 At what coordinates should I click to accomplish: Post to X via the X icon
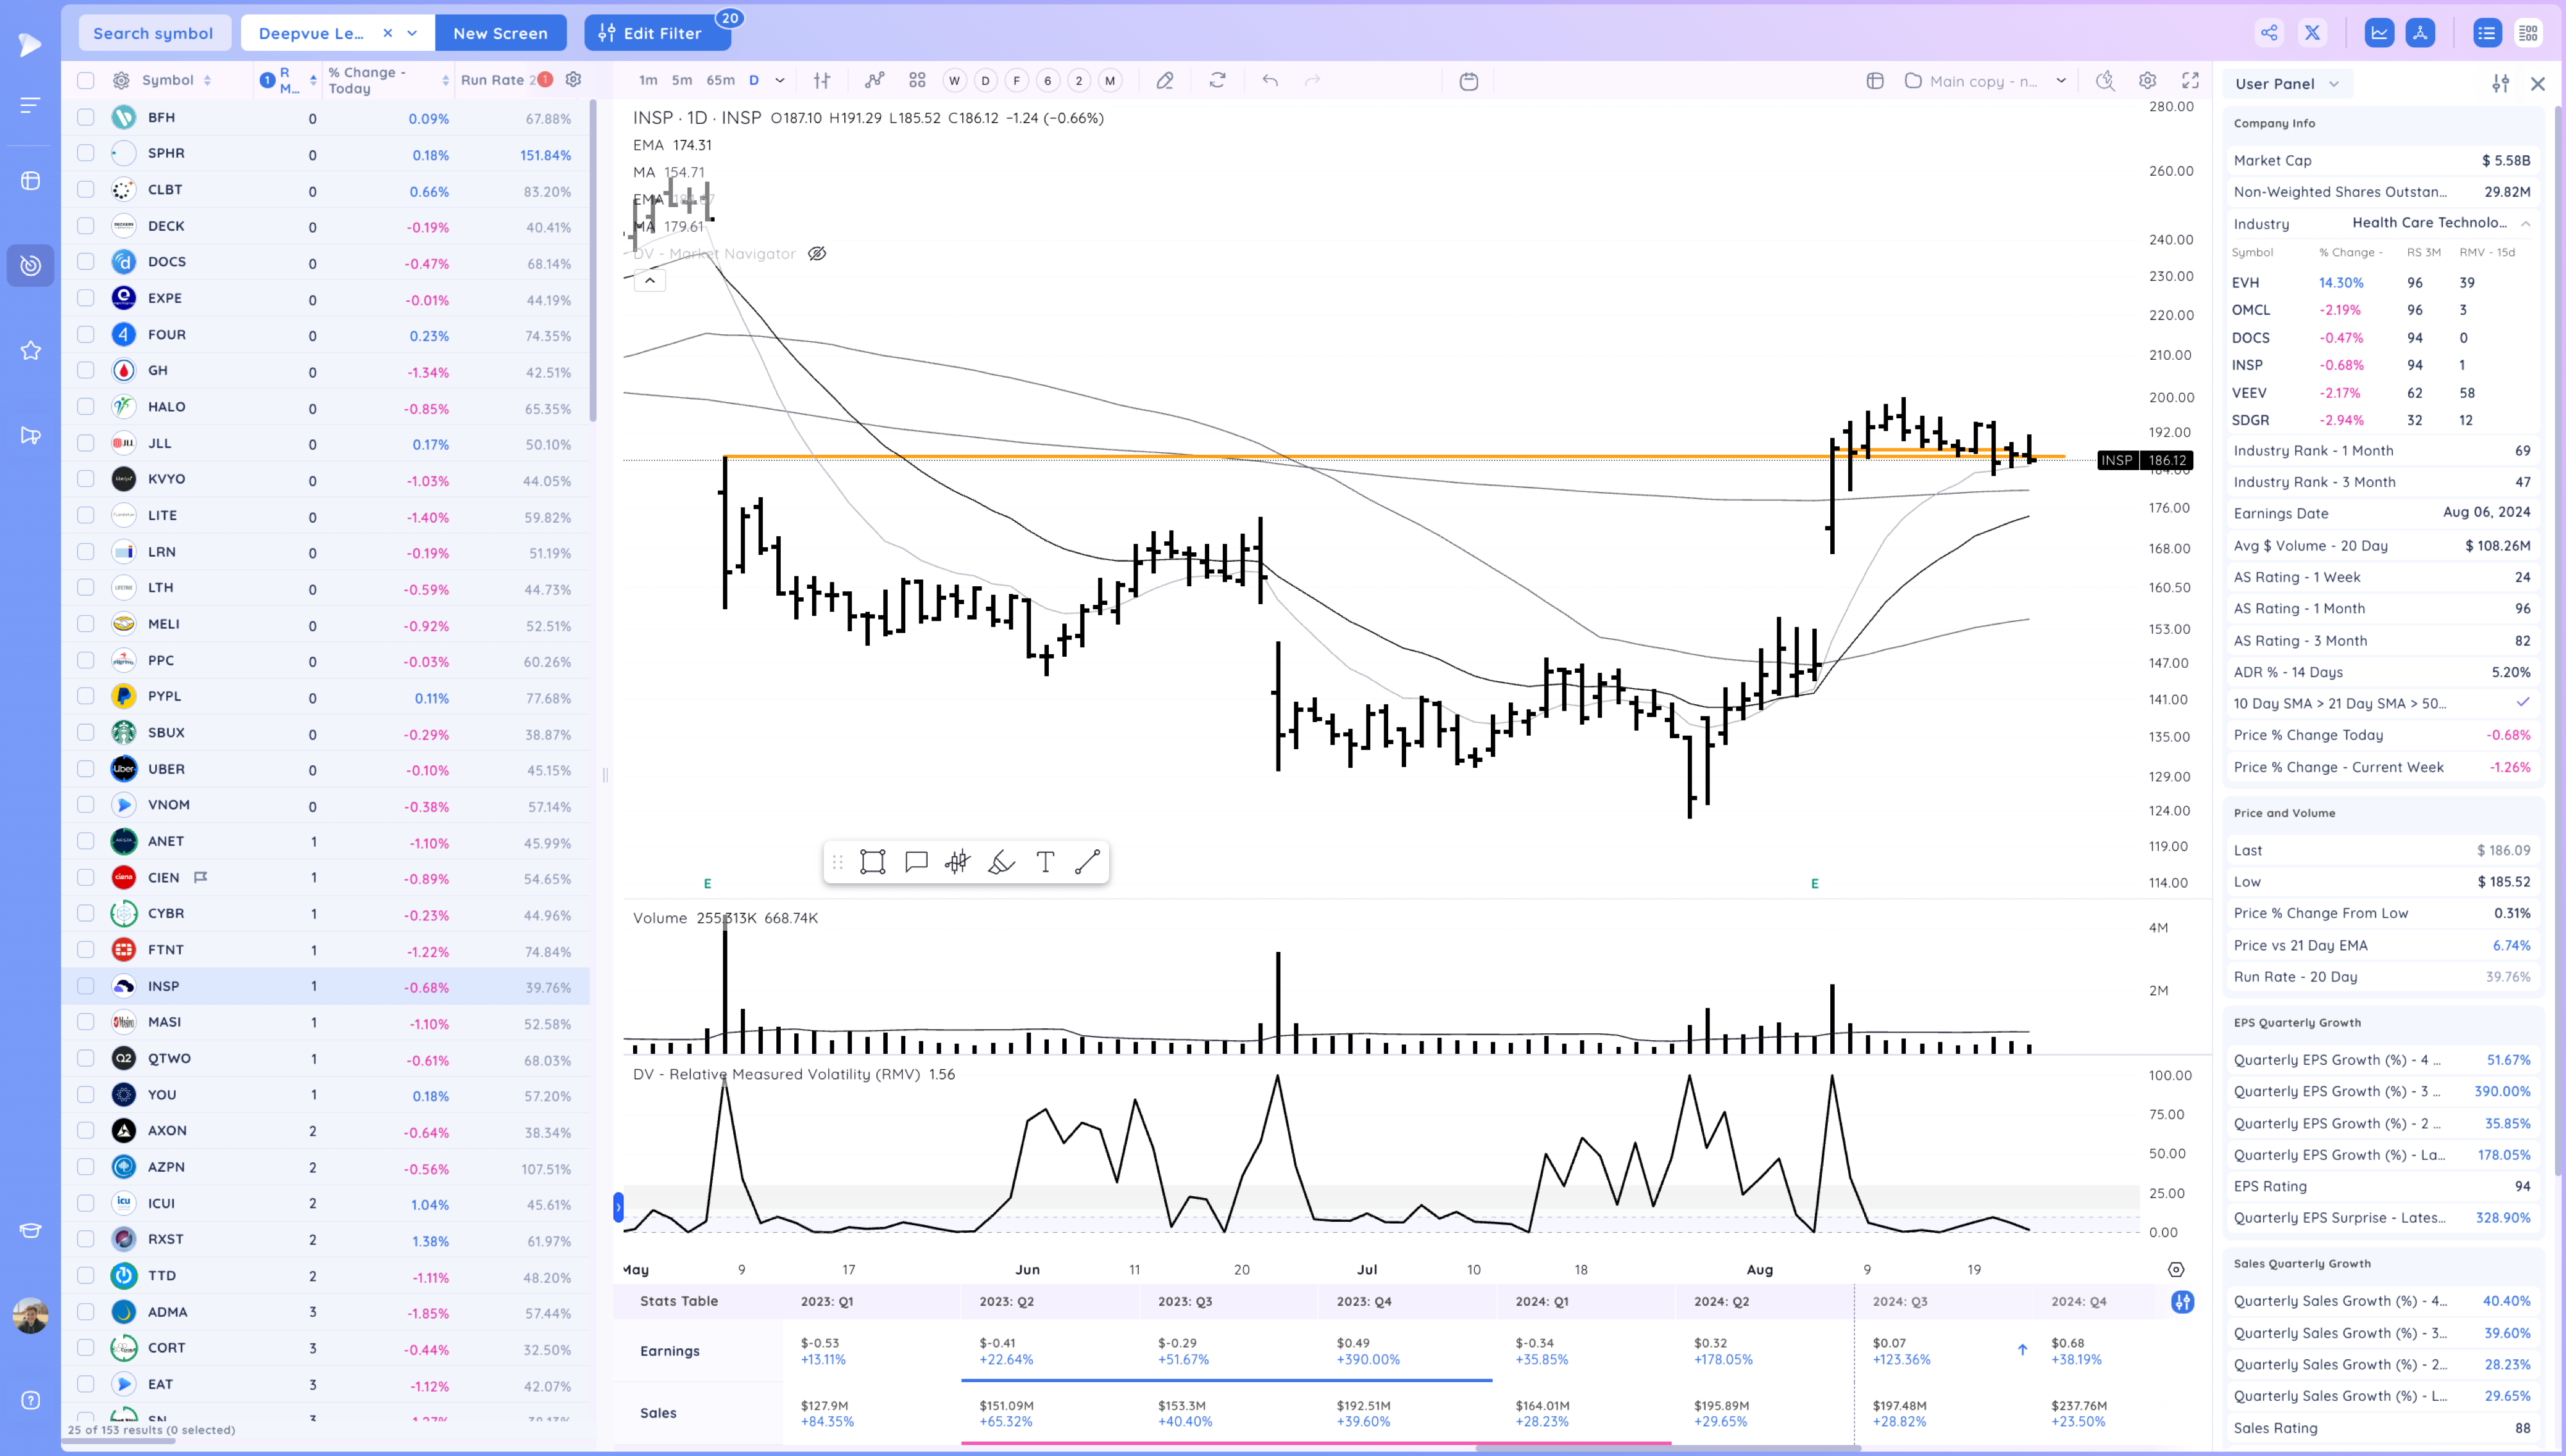(2312, 33)
